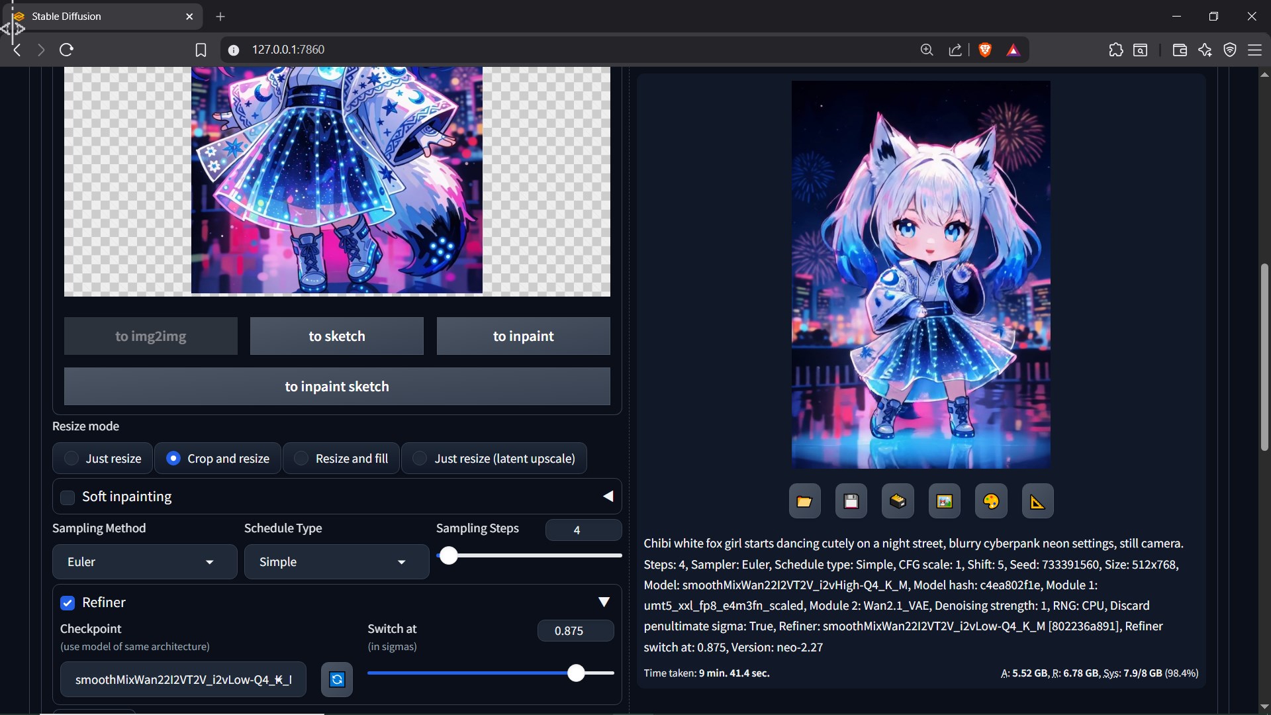Open the Brave Wallet icon
Image resolution: width=1271 pixels, height=715 pixels.
click(1179, 50)
